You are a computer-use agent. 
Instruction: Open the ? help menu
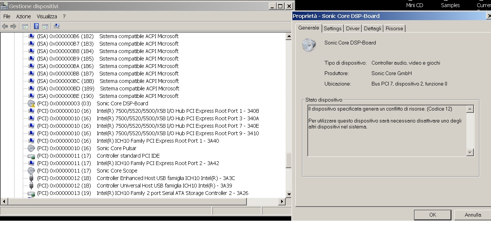tap(64, 16)
